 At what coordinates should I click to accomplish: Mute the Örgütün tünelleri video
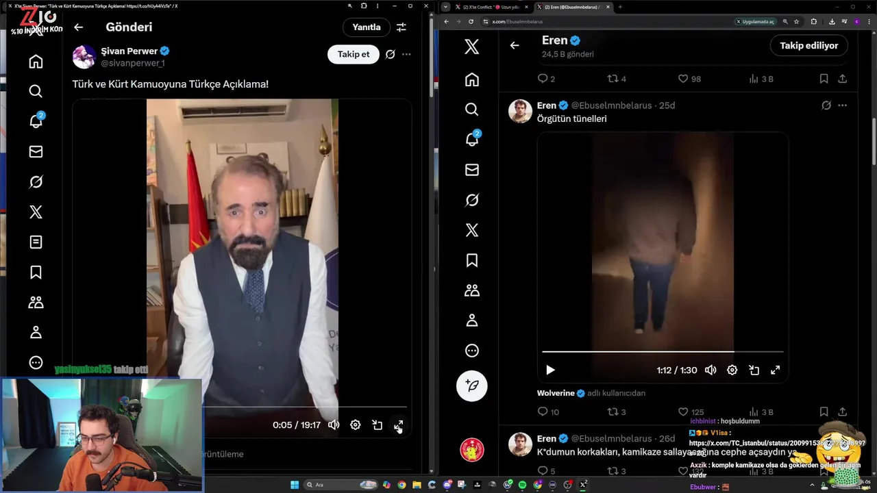[711, 370]
